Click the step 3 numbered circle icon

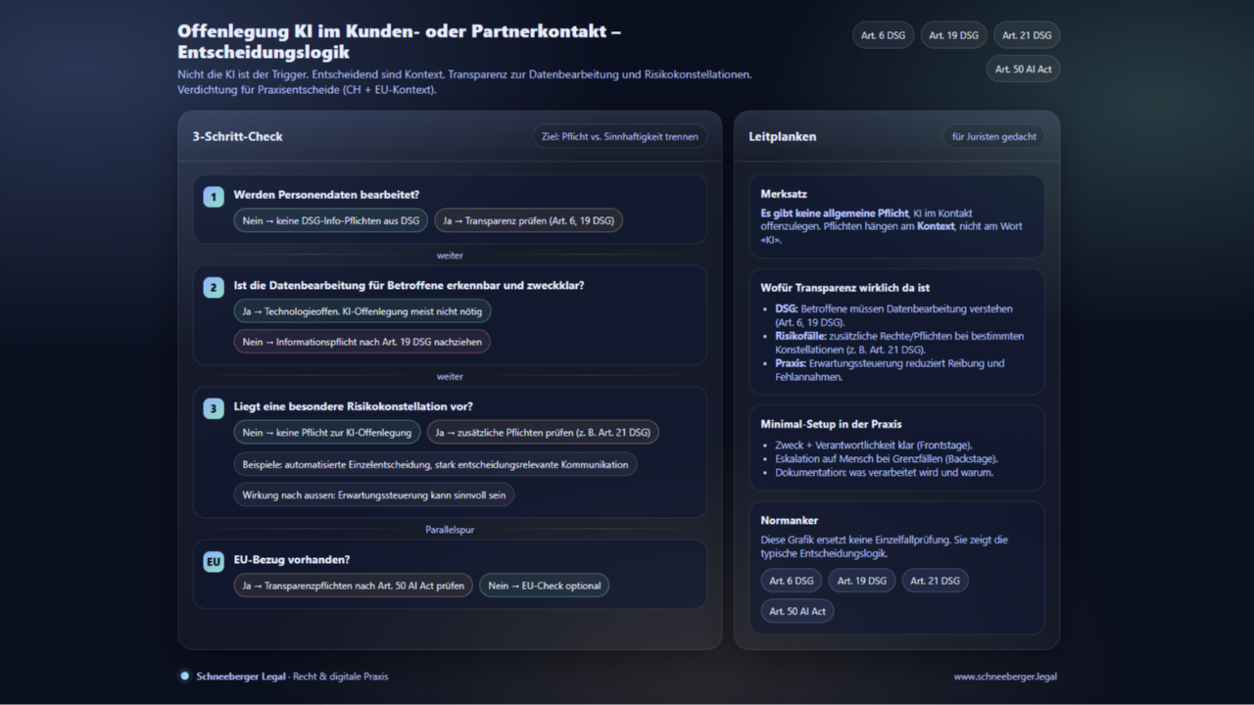[x=213, y=407]
